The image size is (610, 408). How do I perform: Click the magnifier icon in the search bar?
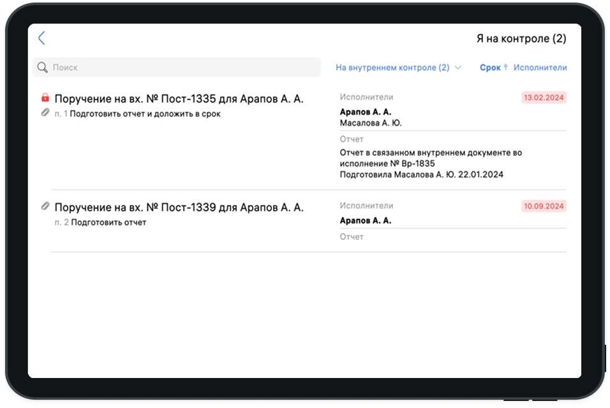click(43, 68)
